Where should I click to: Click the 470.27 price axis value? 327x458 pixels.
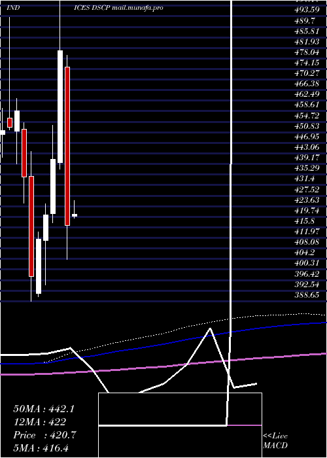pyautogui.click(x=307, y=73)
